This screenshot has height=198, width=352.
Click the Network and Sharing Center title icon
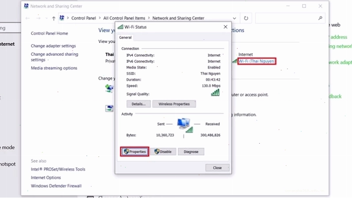click(x=26, y=6)
